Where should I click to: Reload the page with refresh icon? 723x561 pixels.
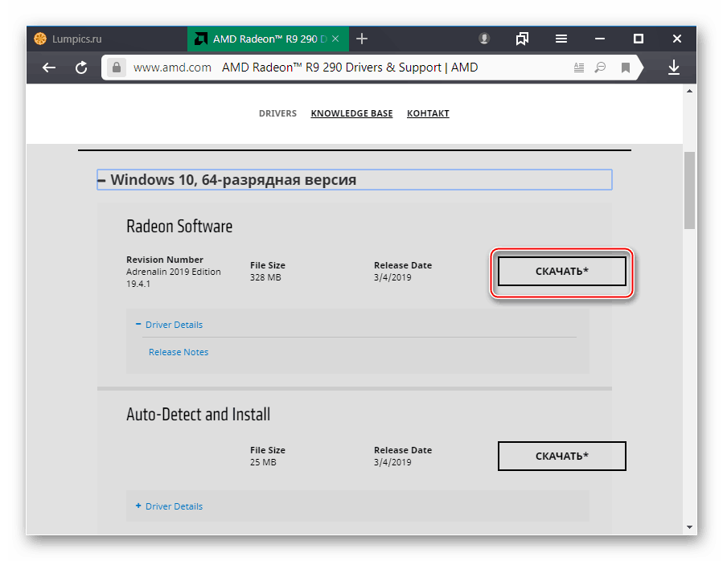coord(81,68)
